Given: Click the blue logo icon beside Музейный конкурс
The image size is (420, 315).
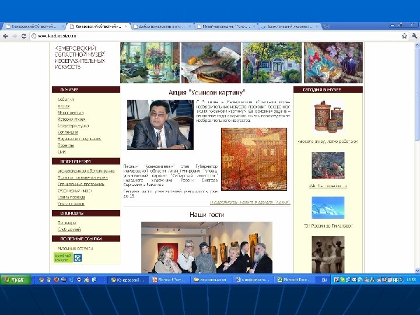Looking at the screenshot, I should [x=78, y=258].
